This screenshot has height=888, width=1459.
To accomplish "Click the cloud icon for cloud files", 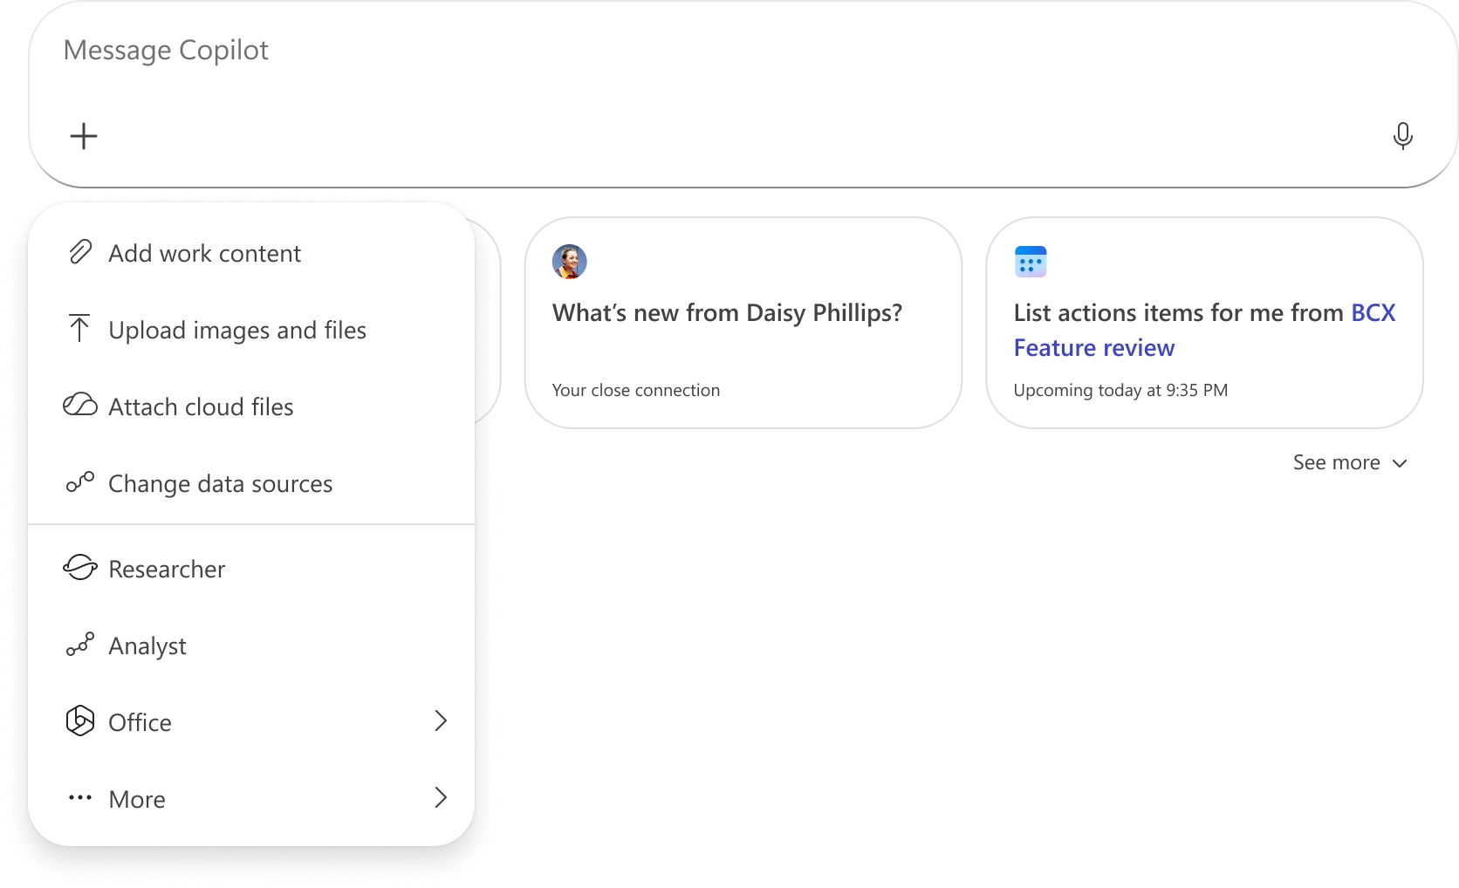I will coord(80,406).
